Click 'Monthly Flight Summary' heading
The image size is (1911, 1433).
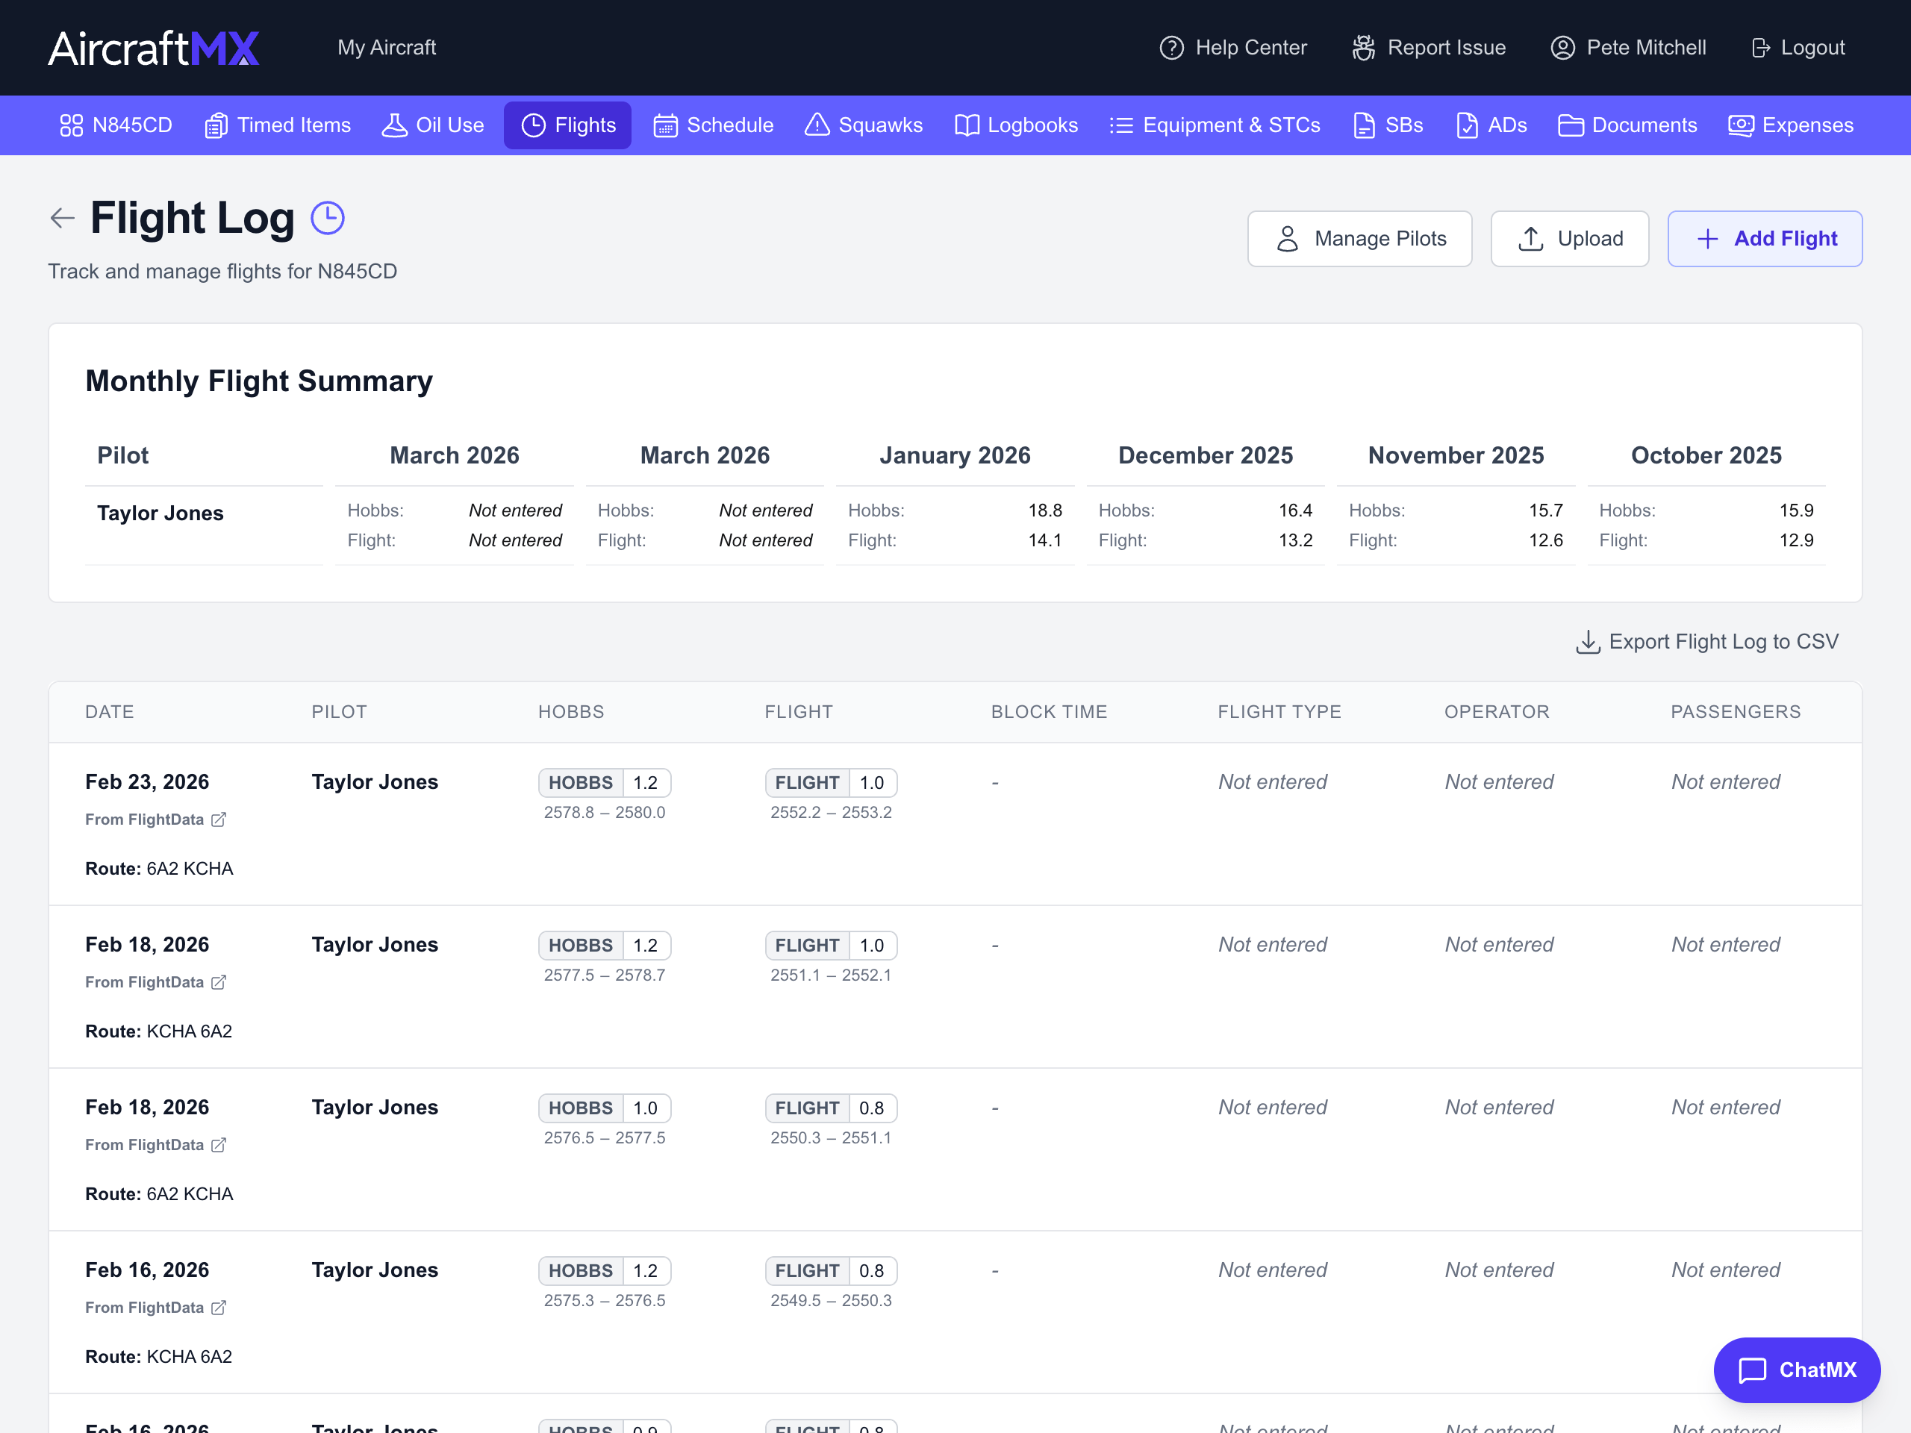coord(259,381)
